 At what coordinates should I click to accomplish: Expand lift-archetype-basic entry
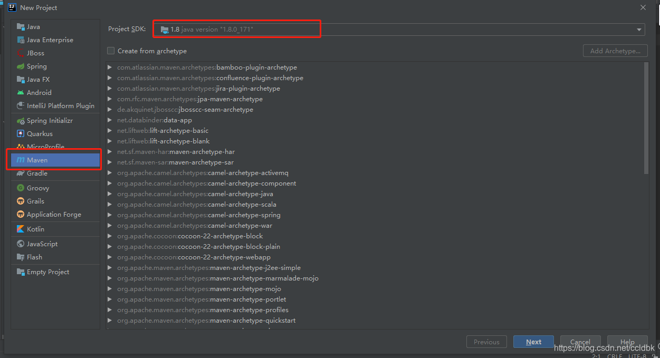[110, 131]
